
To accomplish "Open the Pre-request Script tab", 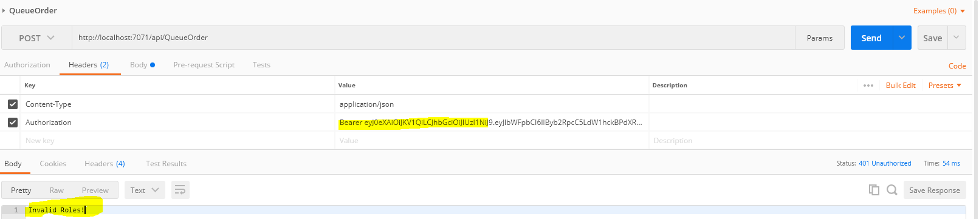I will click(x=204, y=65).
